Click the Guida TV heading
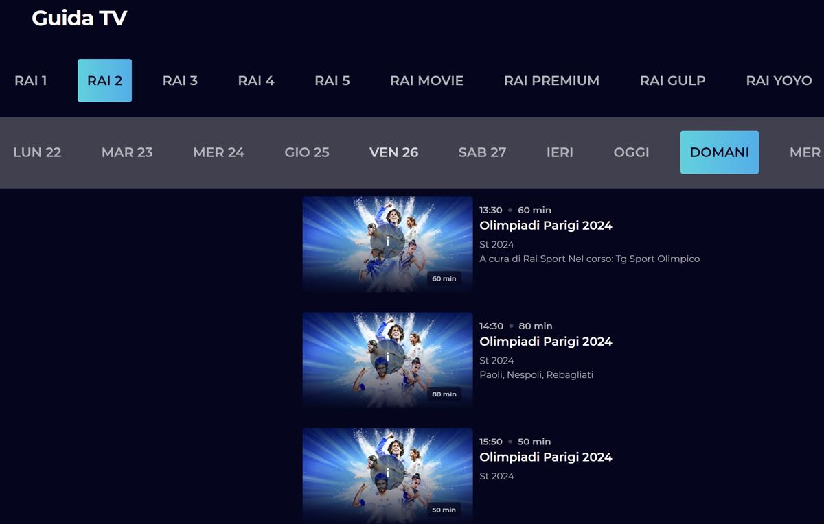 [x=79, y=18]
